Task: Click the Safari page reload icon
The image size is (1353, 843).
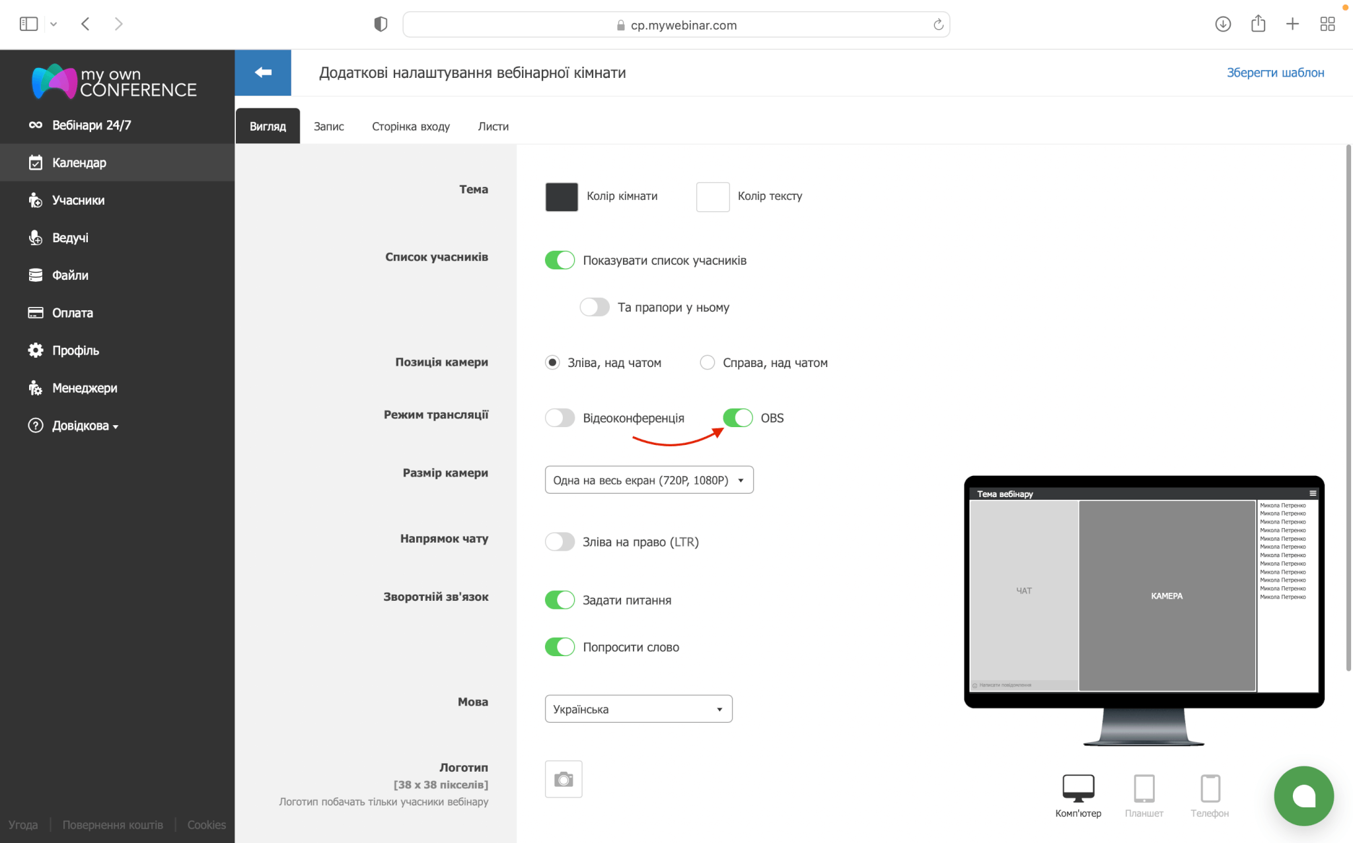Action: (938, 25)
